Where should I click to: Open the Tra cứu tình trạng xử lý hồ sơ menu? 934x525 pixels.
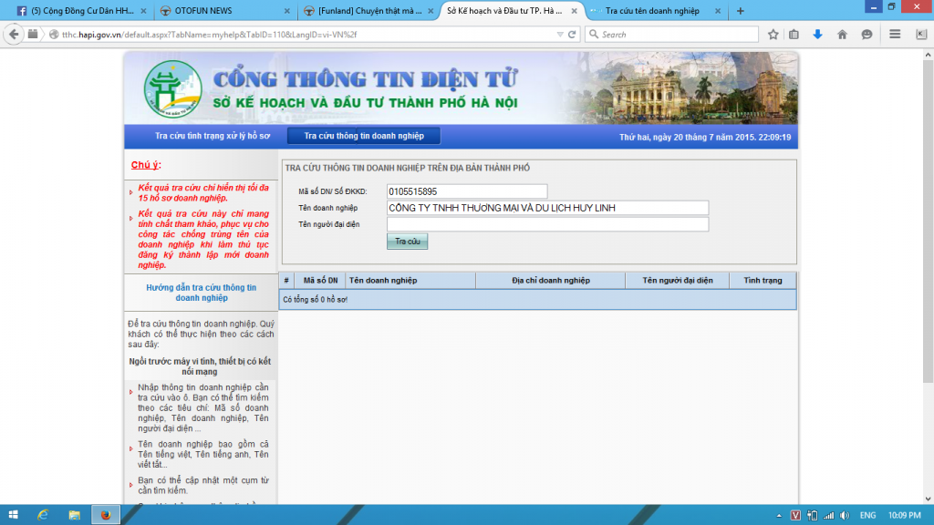(x=213, y=137)
